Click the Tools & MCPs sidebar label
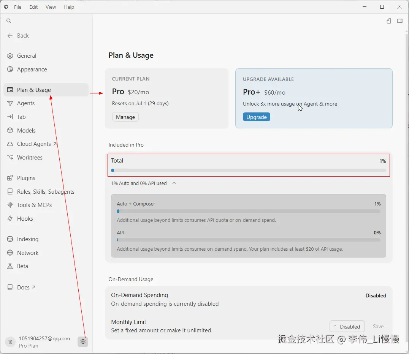The image size is (409, 354). point(35,205)
